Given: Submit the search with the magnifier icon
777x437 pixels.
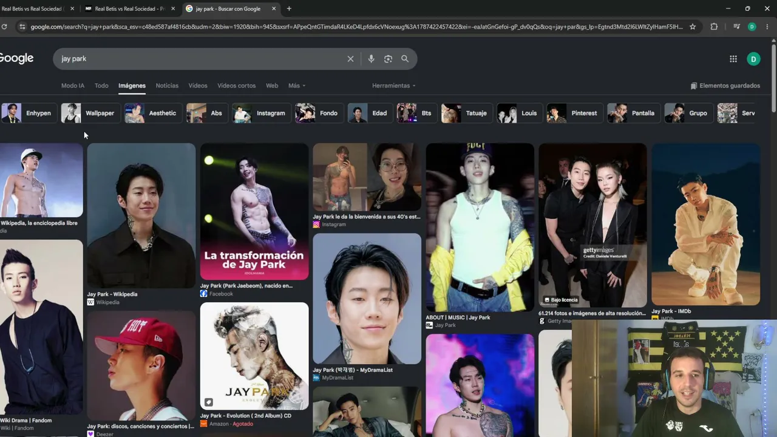Looking at the screenshot, I should click(x=405, y=59).
